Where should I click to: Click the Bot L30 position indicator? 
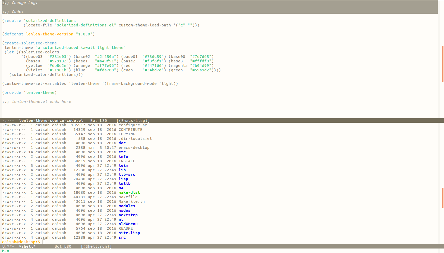click(98, 121)
